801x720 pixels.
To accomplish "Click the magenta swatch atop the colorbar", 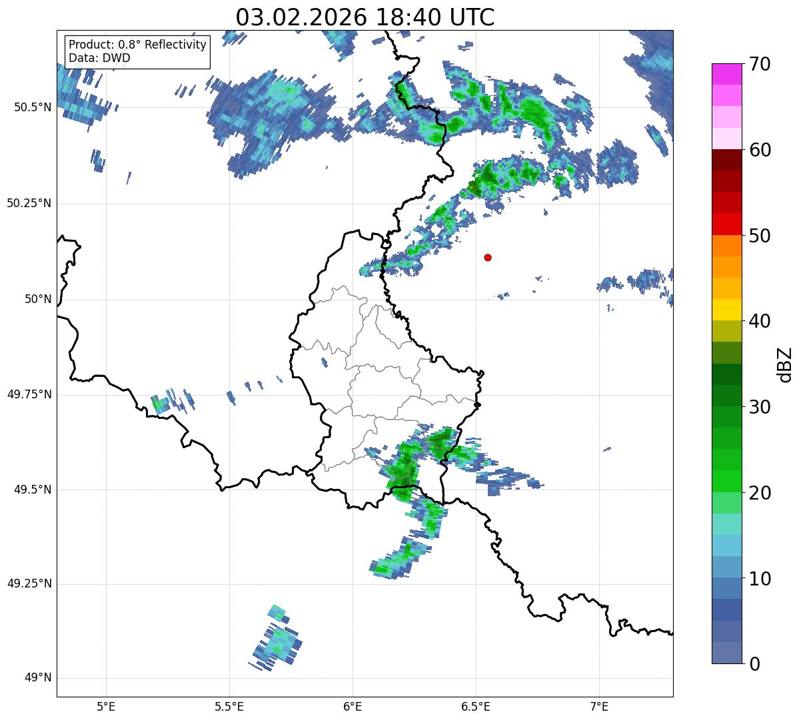I will 726,74.
